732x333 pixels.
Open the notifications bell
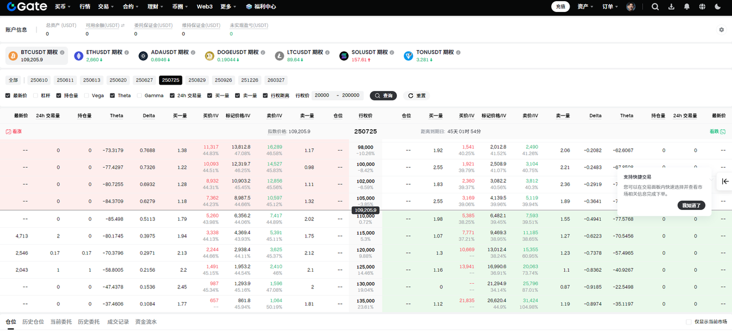coord(687,7)
